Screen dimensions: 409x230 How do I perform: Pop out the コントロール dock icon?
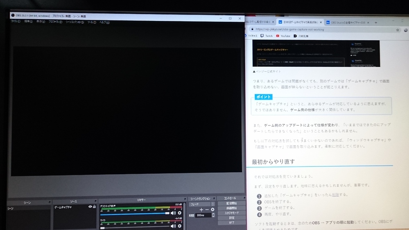(x=244, y=198)
